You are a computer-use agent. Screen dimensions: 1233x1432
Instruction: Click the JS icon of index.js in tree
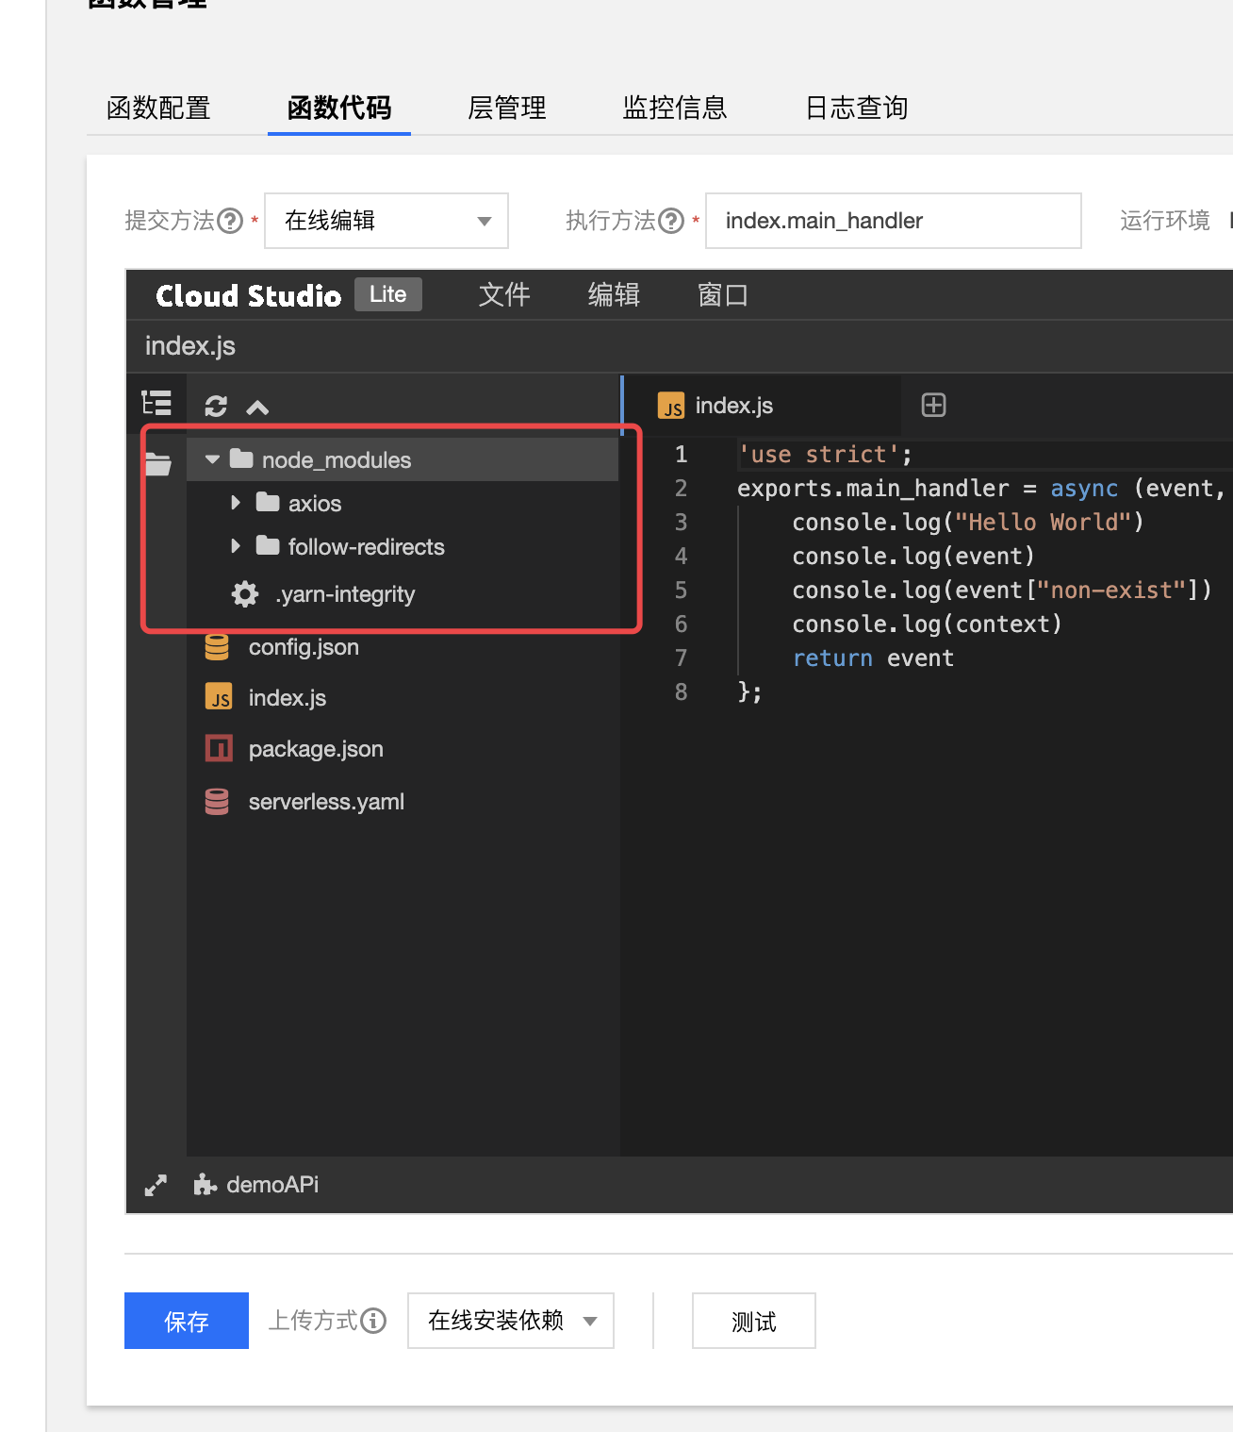click(218, 697)
